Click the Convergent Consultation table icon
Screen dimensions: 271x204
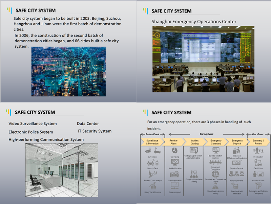click(215, 162)
